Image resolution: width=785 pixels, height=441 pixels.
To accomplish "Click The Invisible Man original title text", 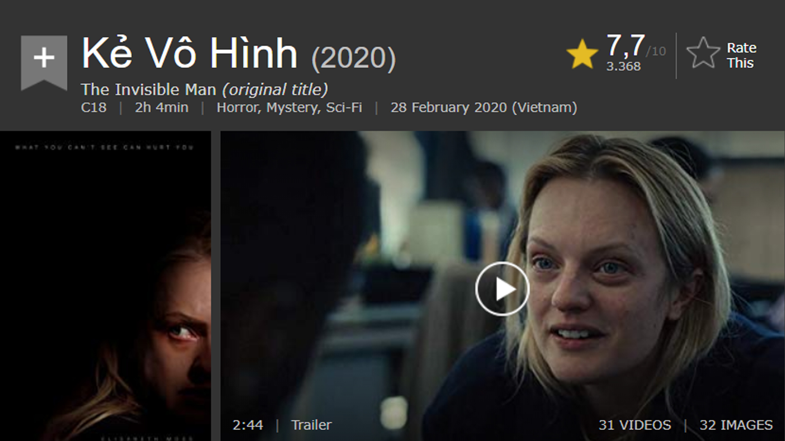I will click(148, 89).
